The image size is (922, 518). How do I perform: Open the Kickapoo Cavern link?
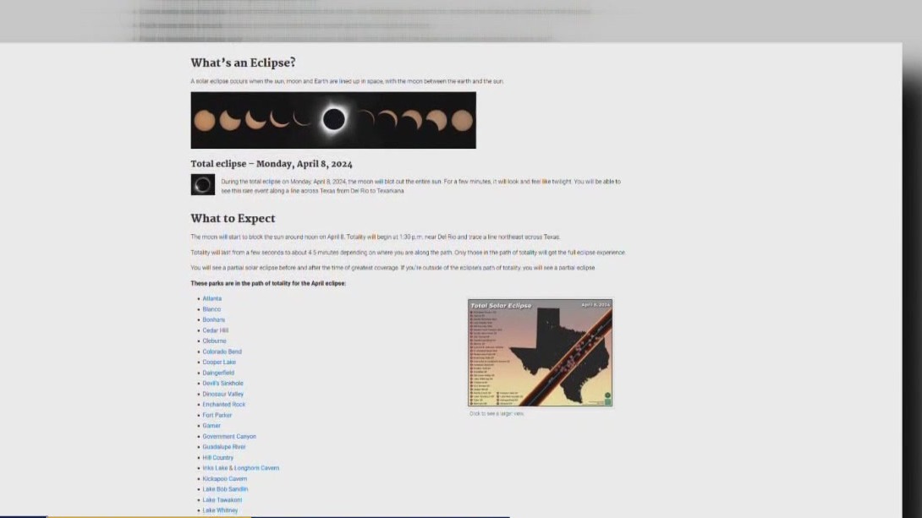[224, 478]
